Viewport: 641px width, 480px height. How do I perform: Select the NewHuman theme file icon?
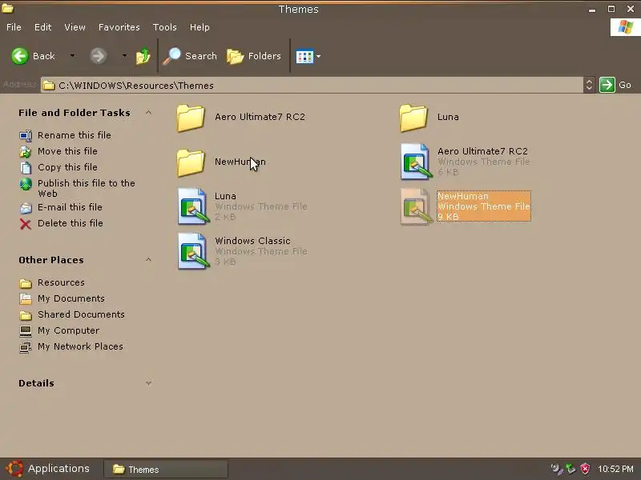click(x=416, y=206)
